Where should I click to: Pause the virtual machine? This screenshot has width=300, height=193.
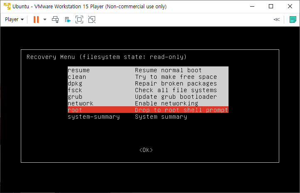click(36, 20)
